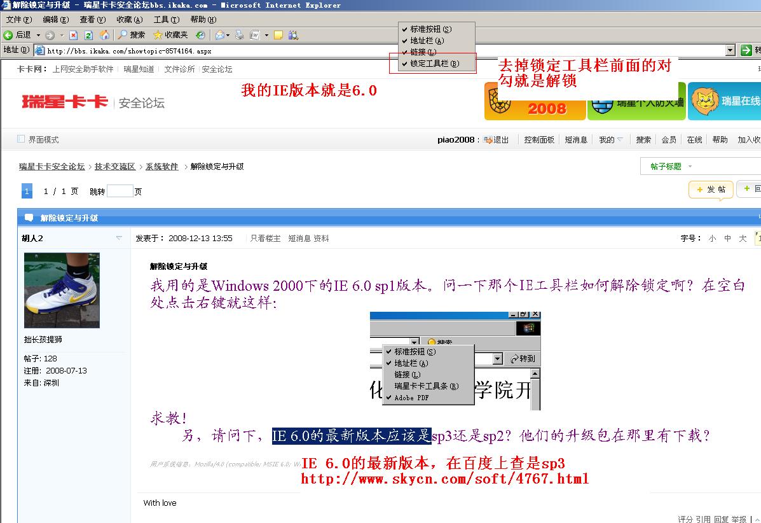Open 控制面板 in the forum nav bar
Screen dimensions: 761x523
pos(539,140)
